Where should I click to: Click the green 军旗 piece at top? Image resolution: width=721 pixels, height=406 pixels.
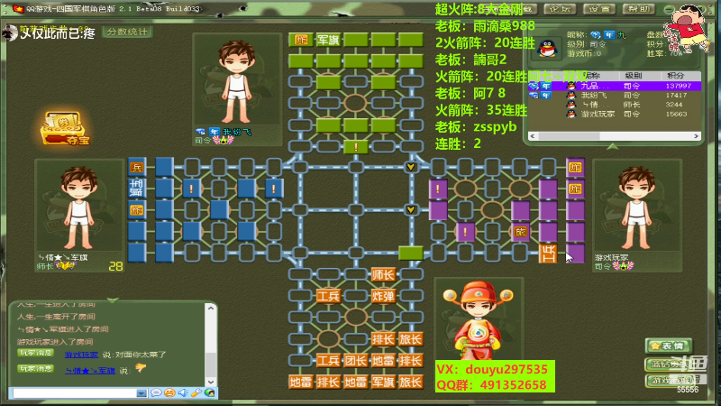click(328, 40)
